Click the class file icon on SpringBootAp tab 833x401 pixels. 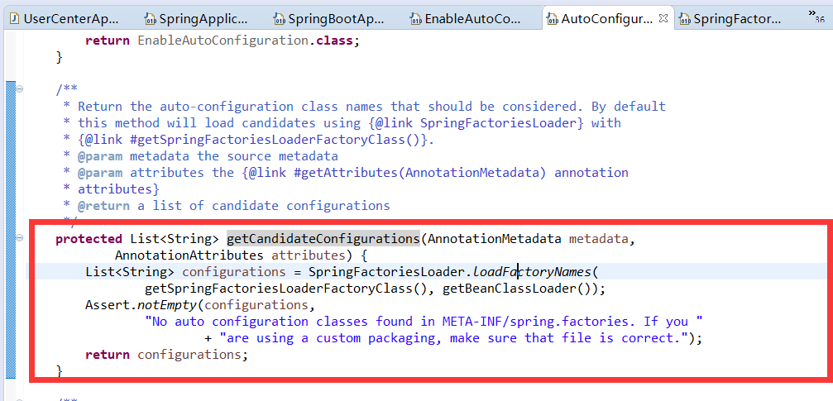click(x=279, y=20)
